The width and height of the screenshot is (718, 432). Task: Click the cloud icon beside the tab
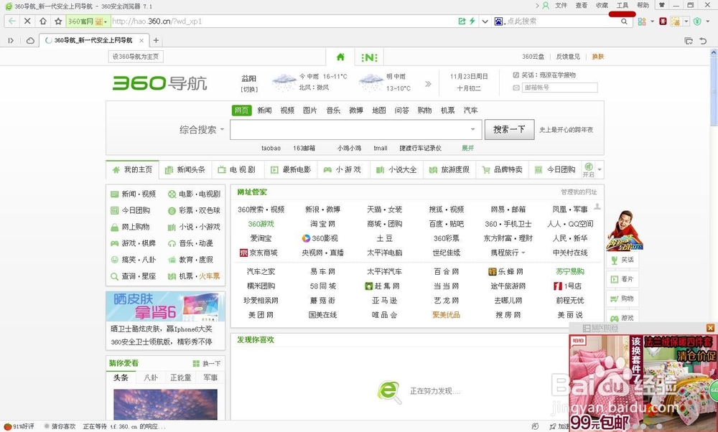30,41
